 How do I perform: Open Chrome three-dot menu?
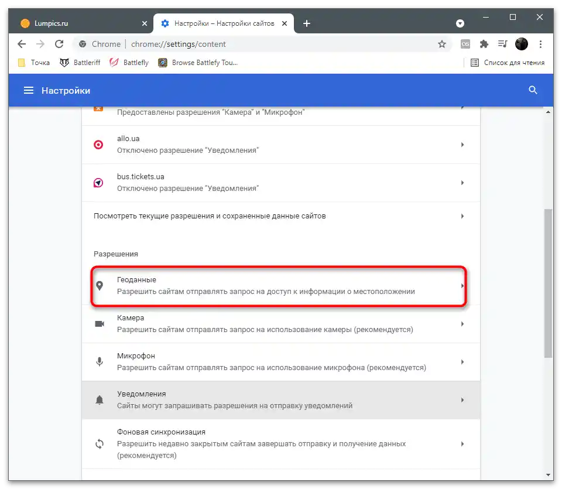tap(540, 44)
